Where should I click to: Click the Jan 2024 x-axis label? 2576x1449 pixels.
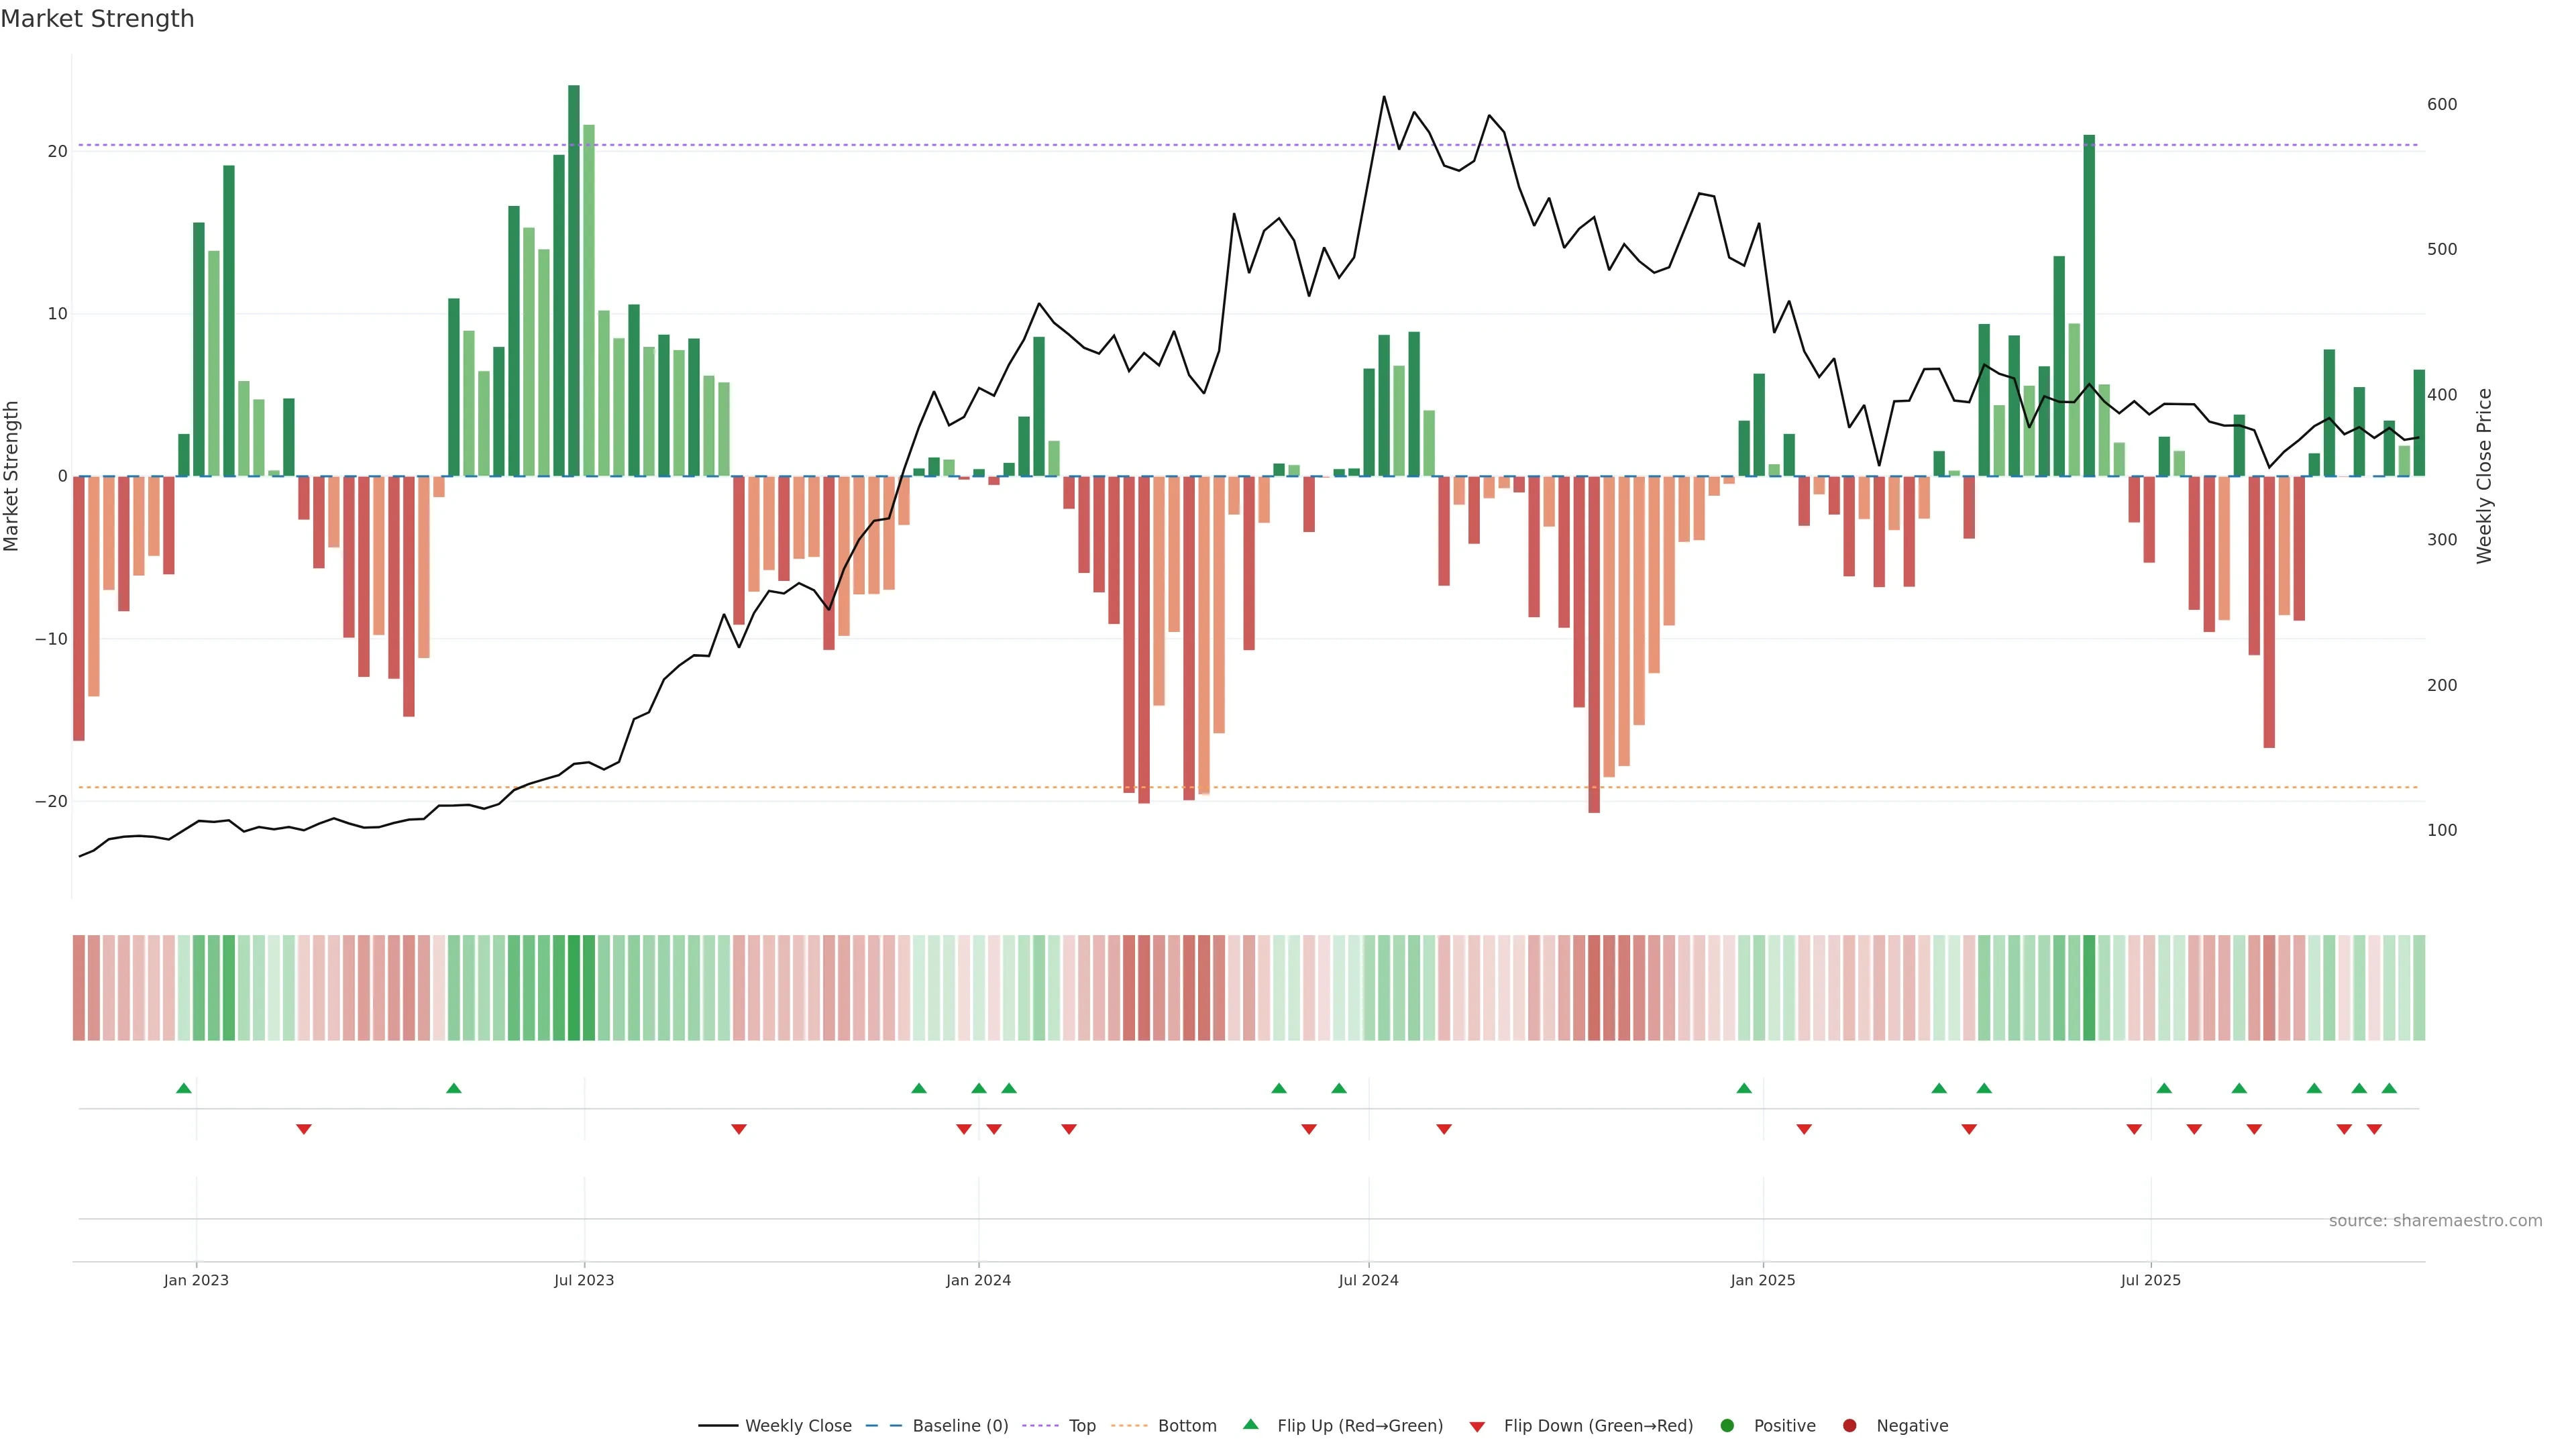(x=978, y=1280)
